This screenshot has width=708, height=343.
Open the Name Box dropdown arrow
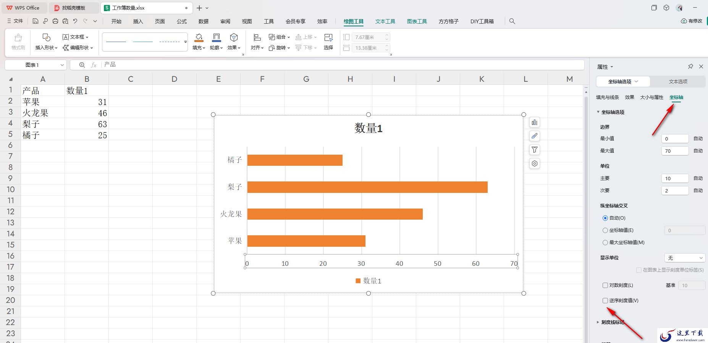[x=62, y=65]
